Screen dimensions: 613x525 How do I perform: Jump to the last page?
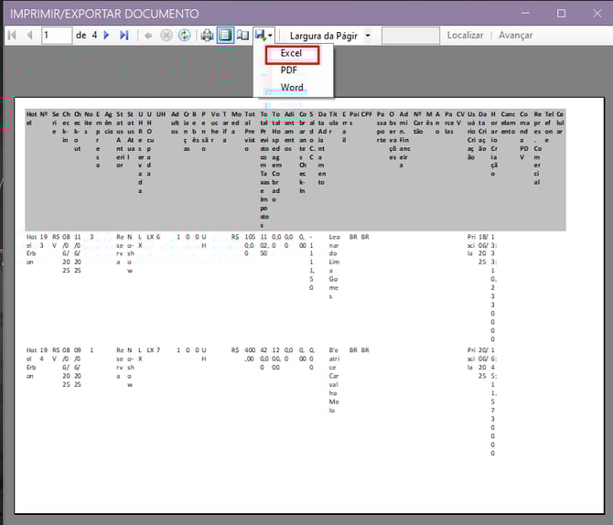[x=124, y=35]
